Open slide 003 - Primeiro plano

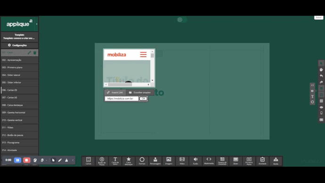coord(19,67)
